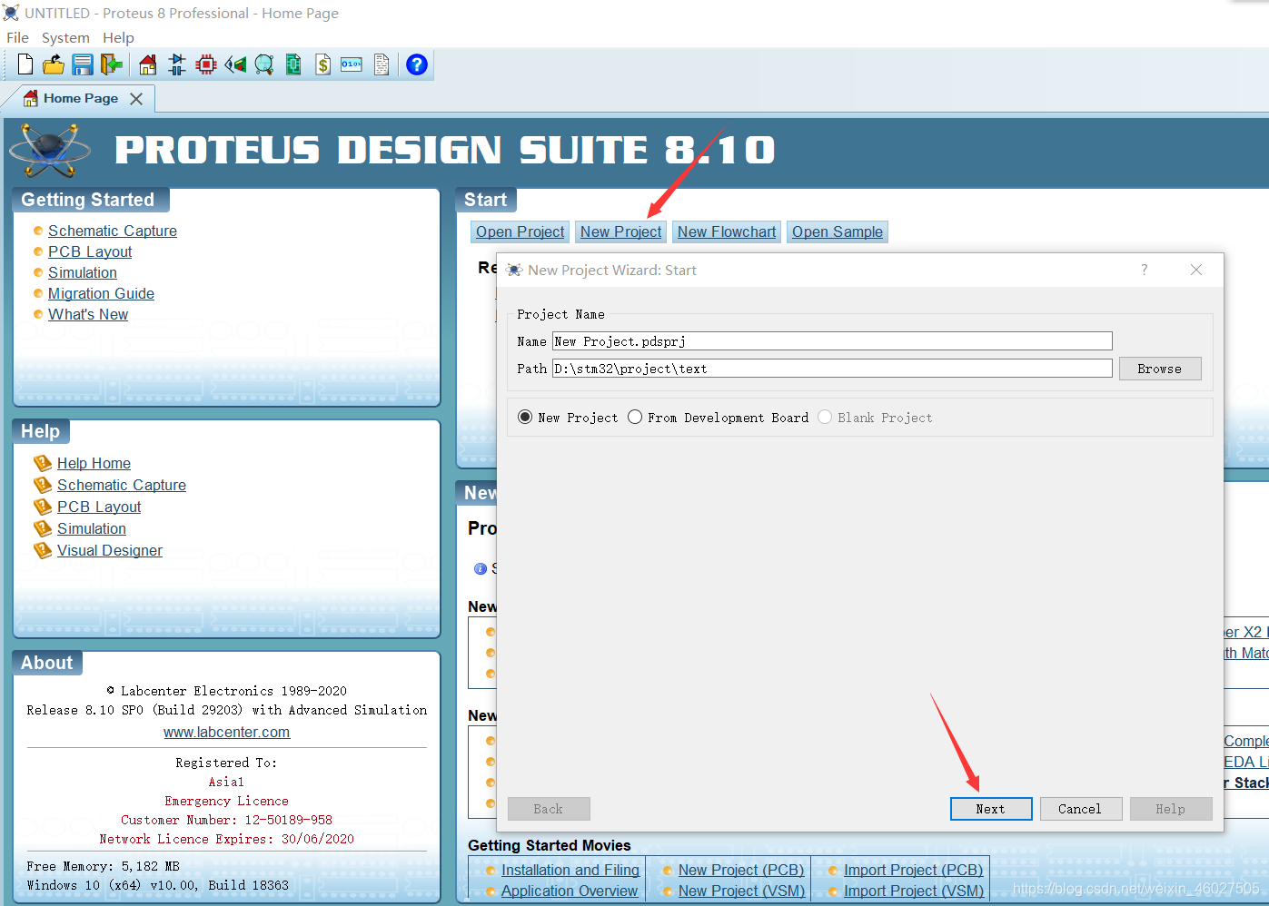The height and width of the screenshot is (906, 1269).
Task: Open the What's New link
Action: [88, 314]
